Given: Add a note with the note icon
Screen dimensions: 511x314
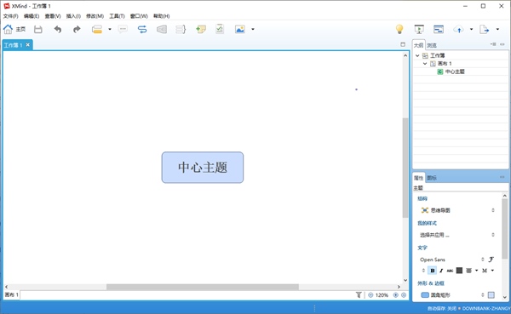Looking at the screenshot, I should coord(201,29).
